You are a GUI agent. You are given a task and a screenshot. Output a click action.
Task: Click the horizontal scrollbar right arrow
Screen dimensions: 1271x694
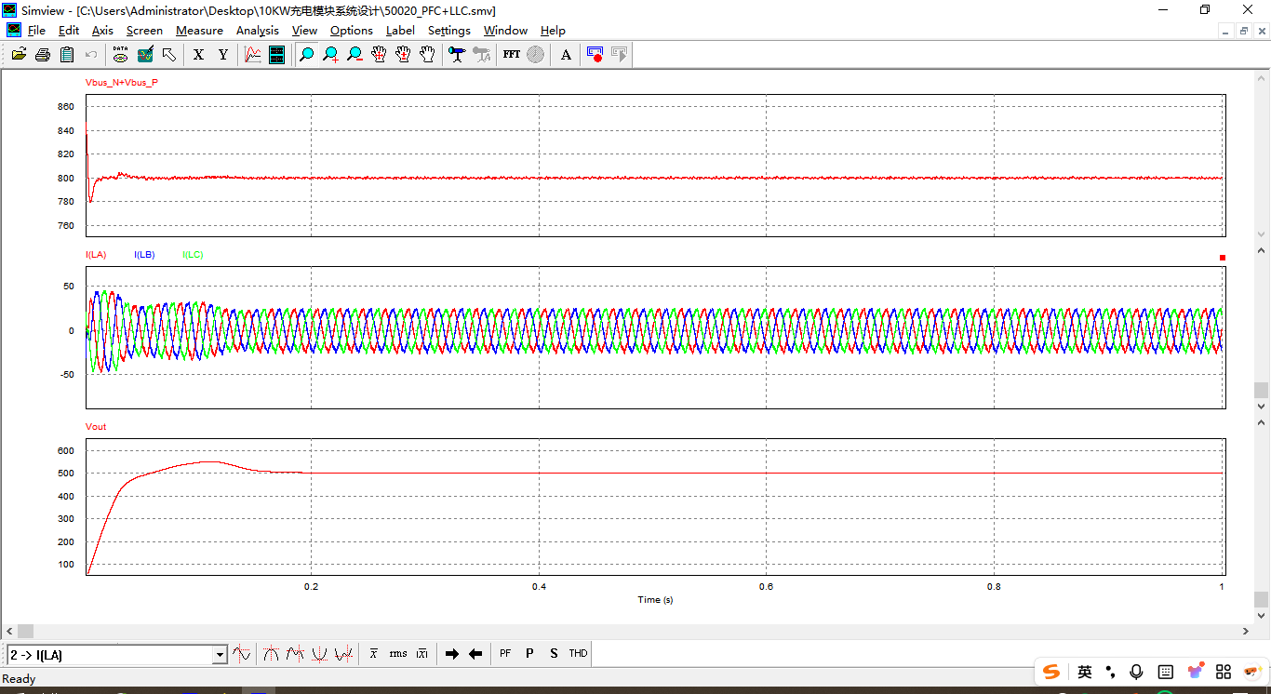(x=1247, y=632)
